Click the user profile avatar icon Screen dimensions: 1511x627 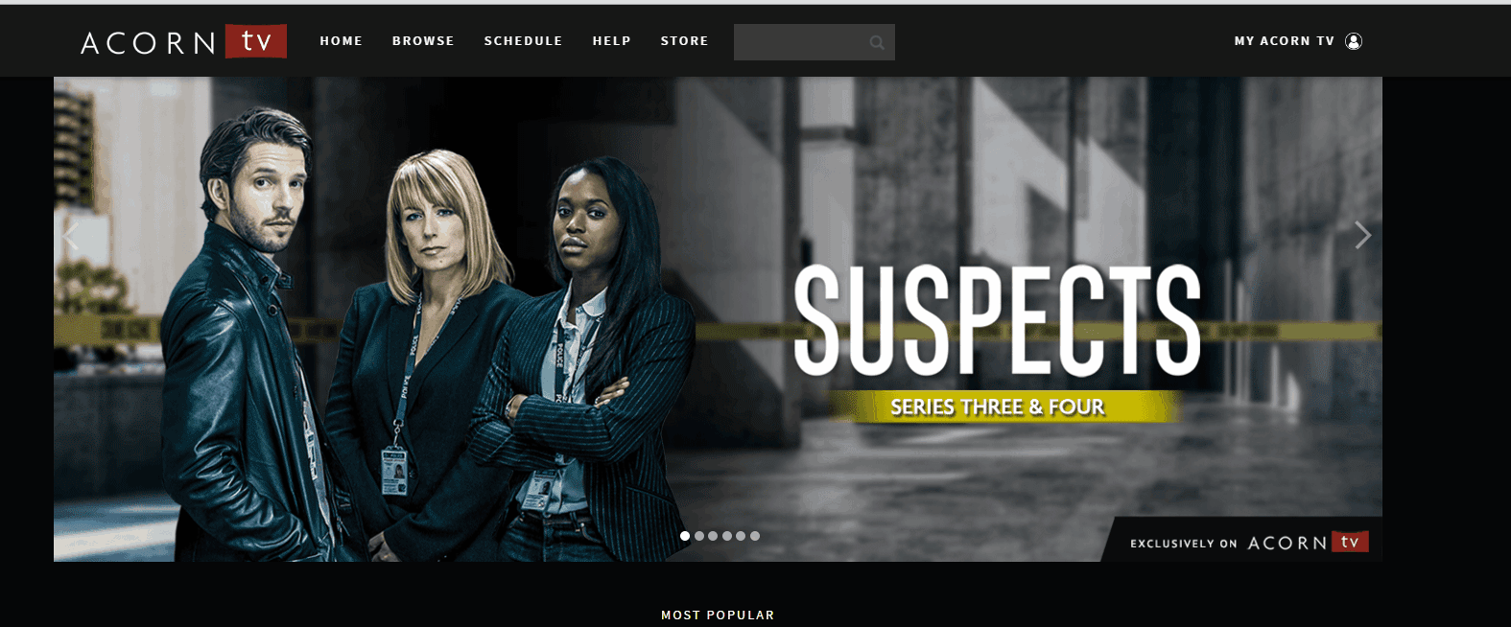click(x=1354, y=41)
